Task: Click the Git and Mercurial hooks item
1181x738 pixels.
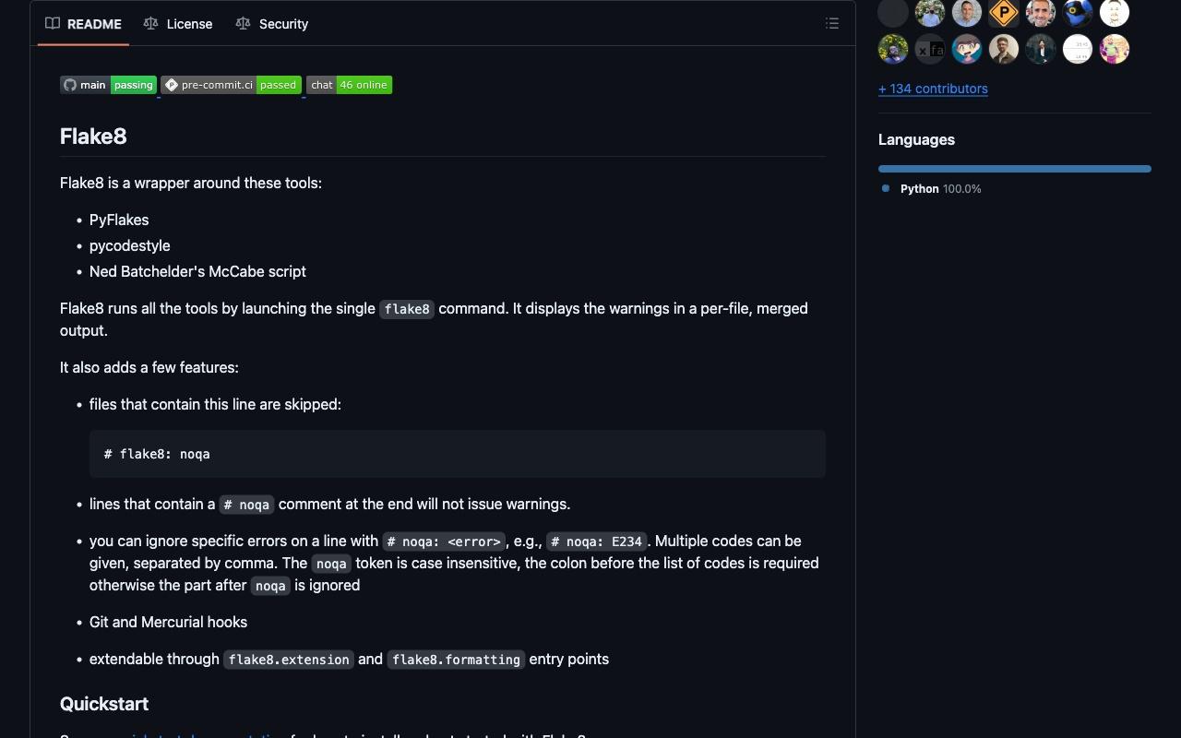Action: pyautogui.click(x=168, y=622)
